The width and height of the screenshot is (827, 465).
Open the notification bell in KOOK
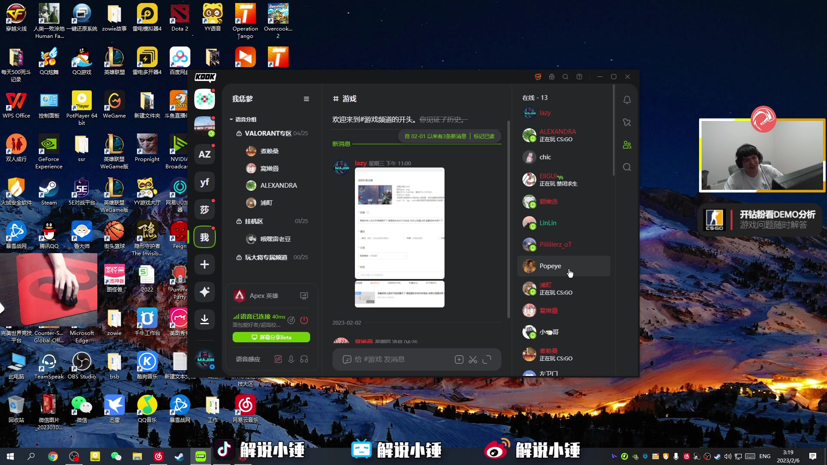coord(627,100)
